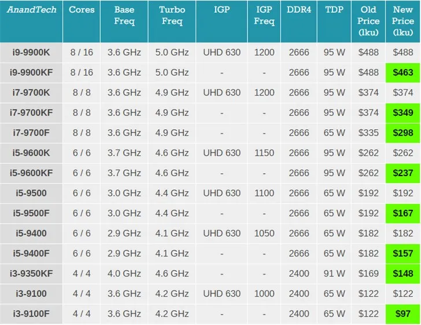This screenshot has height=325, width=421.
Task: Click the highlighted $463 new price
Action: [402, 72]
